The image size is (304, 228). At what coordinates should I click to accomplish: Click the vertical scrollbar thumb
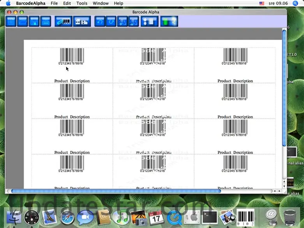click(x=284, y=88)
